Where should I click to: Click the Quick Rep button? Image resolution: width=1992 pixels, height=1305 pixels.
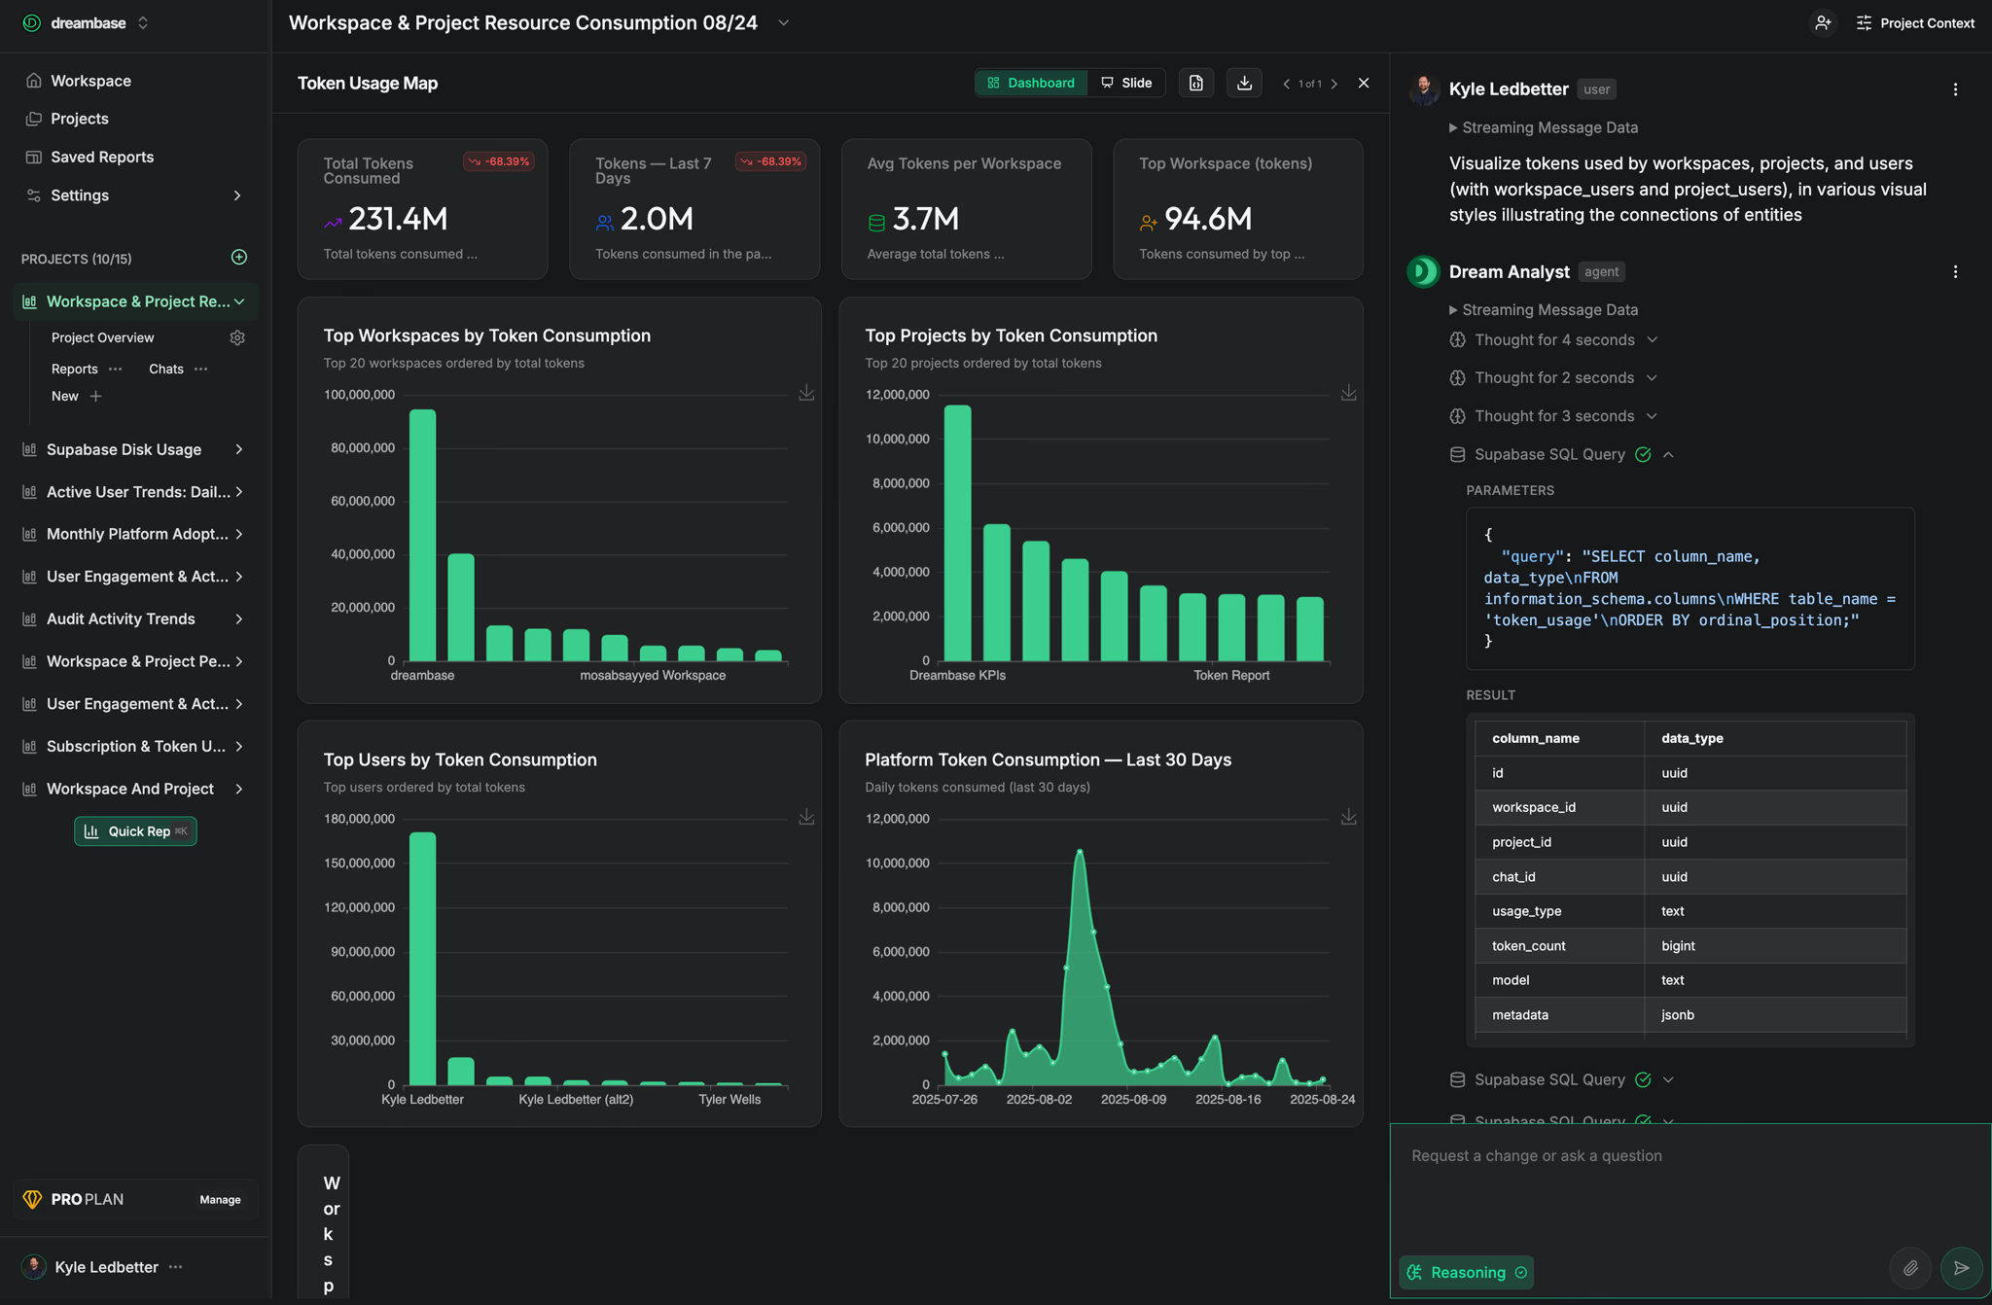coord(135,831)
